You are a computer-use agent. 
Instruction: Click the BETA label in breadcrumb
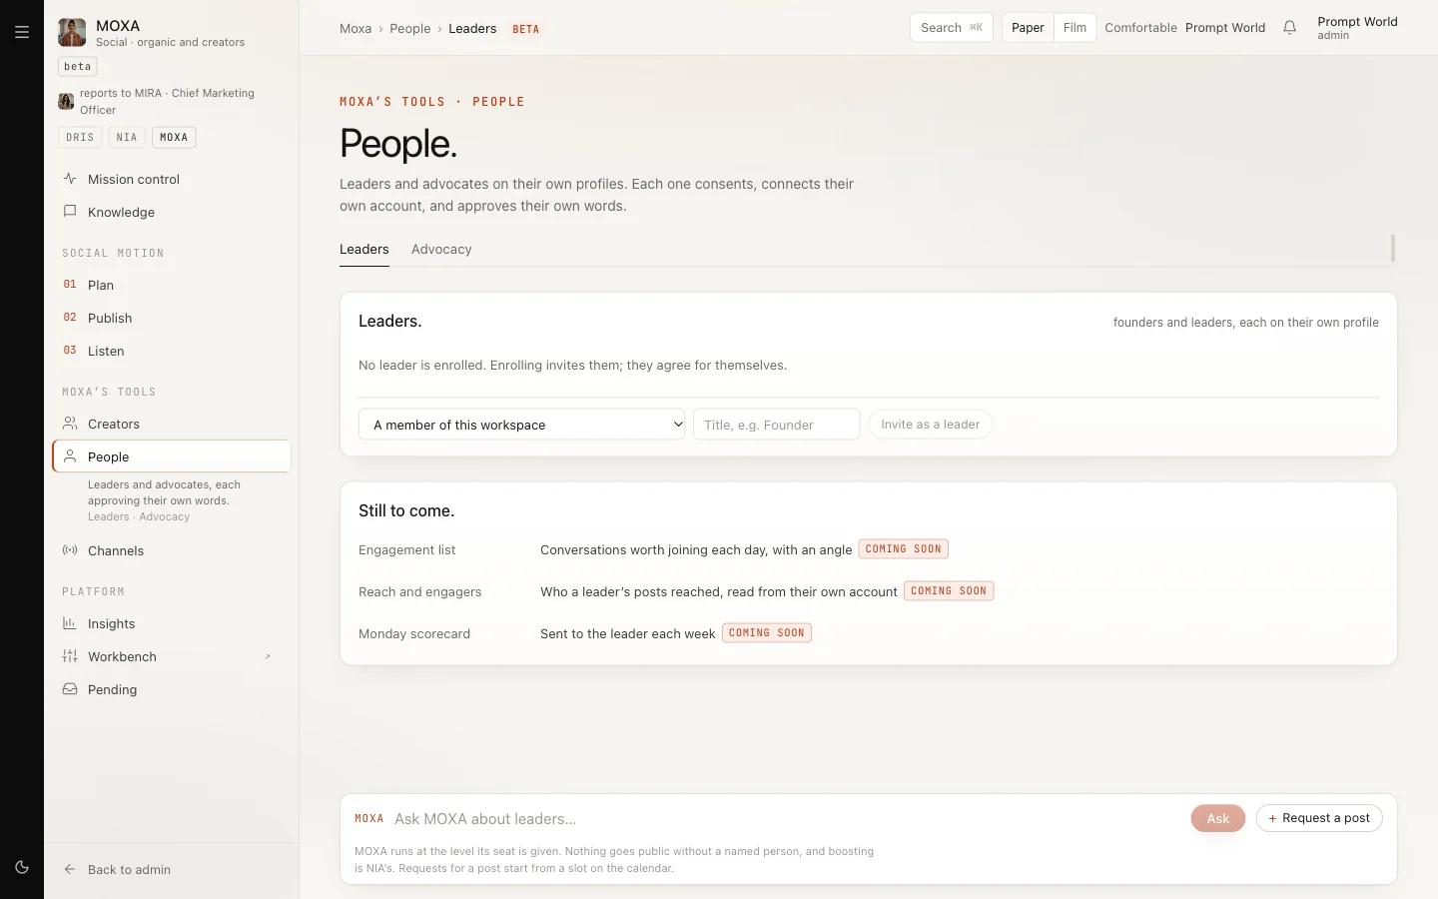point(525,29)
